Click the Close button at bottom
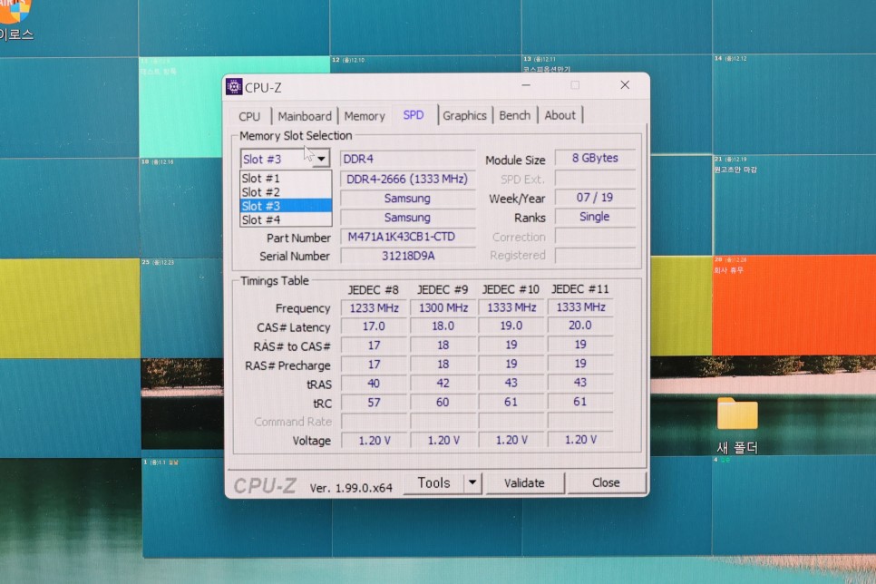Screen dimensions: 876x584 (x=606, y=482)
